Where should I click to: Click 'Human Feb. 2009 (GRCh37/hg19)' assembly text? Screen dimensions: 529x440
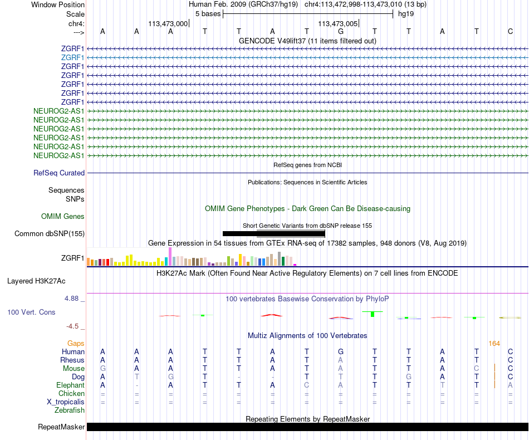pyautogui.click(x=243, y=4)
